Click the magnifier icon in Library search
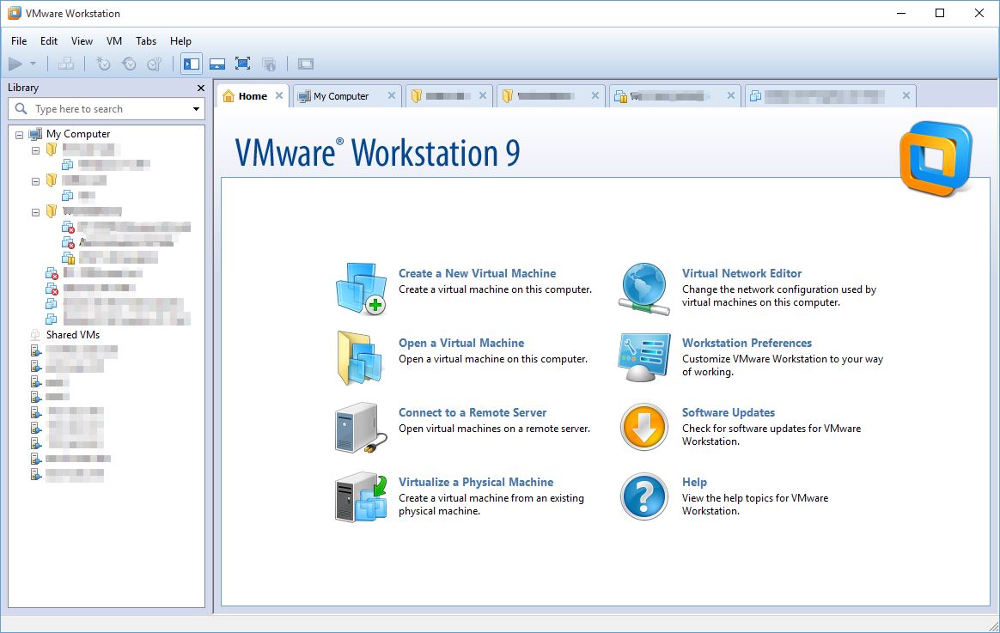 pyautogui.click(x=21, y=108)
